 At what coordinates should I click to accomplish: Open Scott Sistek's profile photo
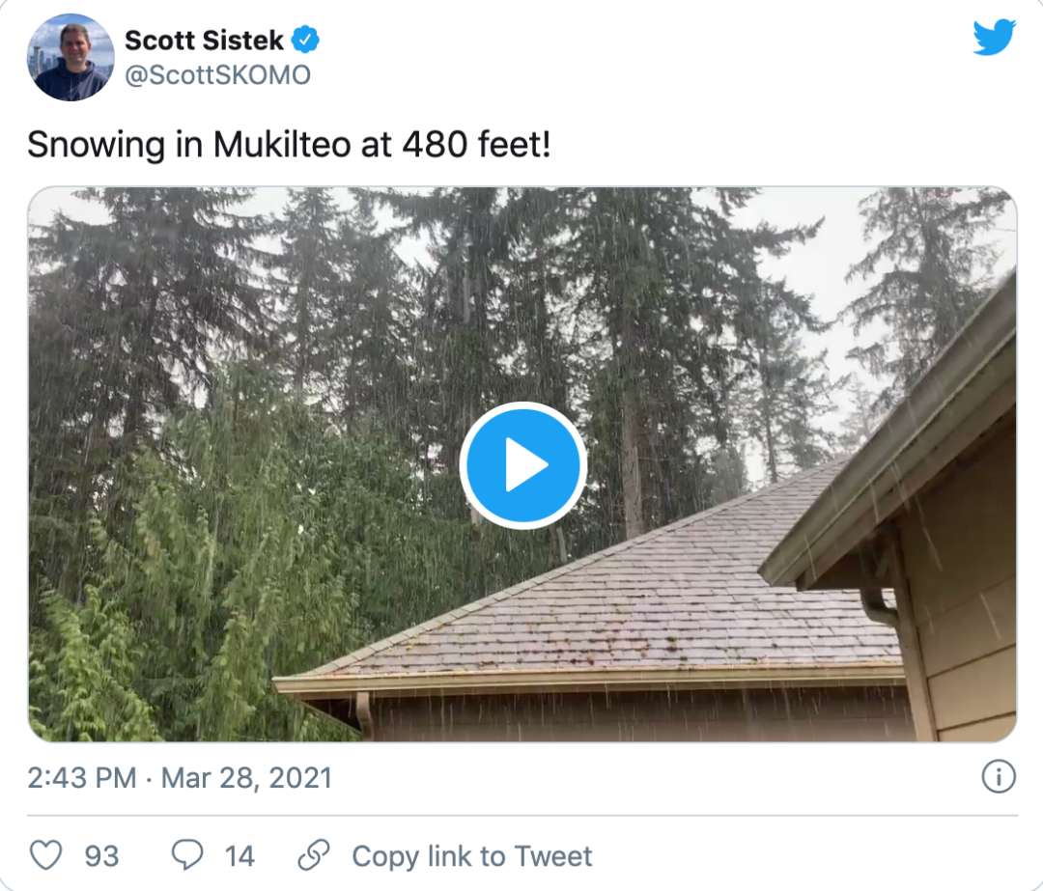pos(70,59)
